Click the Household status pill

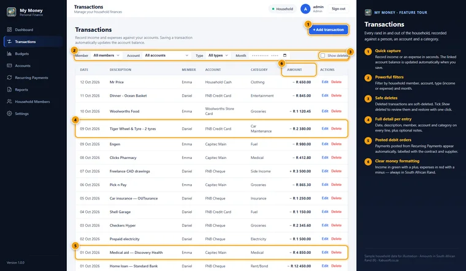click(282, 9)
